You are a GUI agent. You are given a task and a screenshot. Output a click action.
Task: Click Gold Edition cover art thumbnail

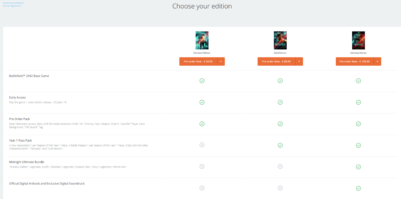click(x=280, y=40)
